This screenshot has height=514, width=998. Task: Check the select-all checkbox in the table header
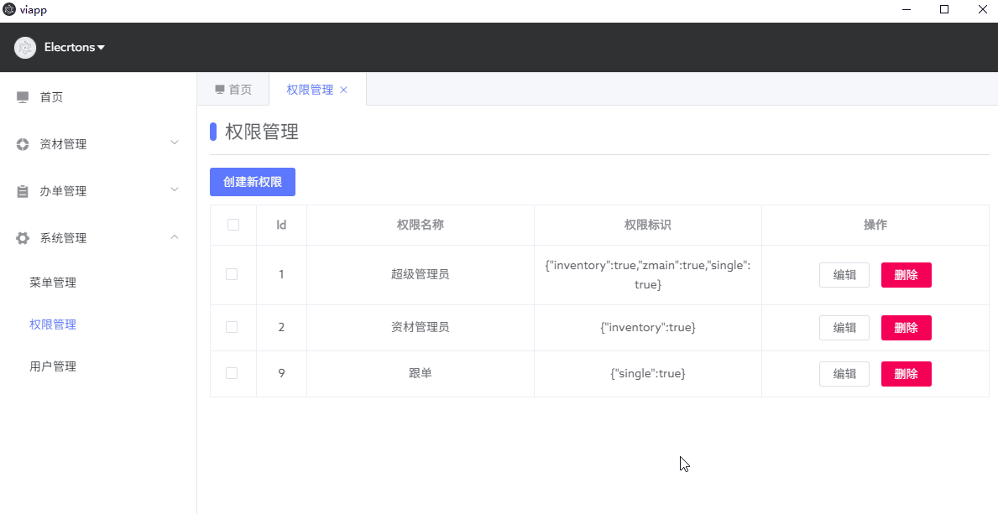[233, 225]
